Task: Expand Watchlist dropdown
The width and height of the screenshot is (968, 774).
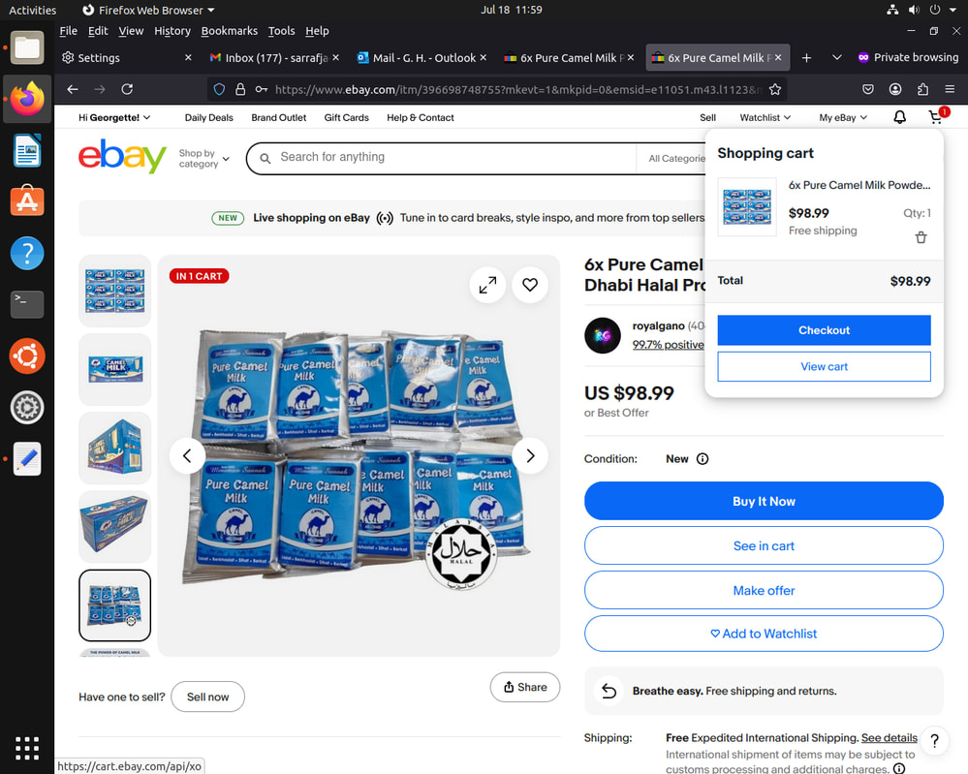Action: (765, 118)
